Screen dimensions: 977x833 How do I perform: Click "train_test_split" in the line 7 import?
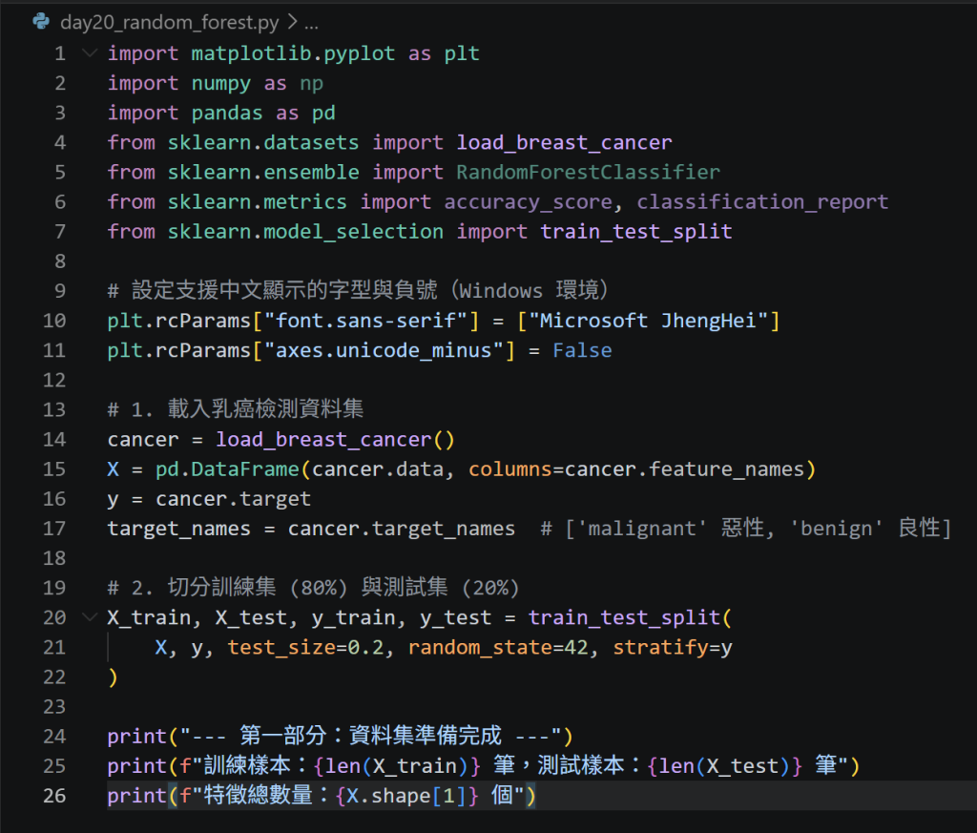click(x=636, y=232)
